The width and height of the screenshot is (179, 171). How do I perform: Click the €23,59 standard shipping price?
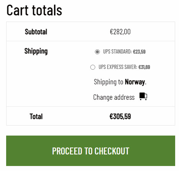[x=139, y=52]
